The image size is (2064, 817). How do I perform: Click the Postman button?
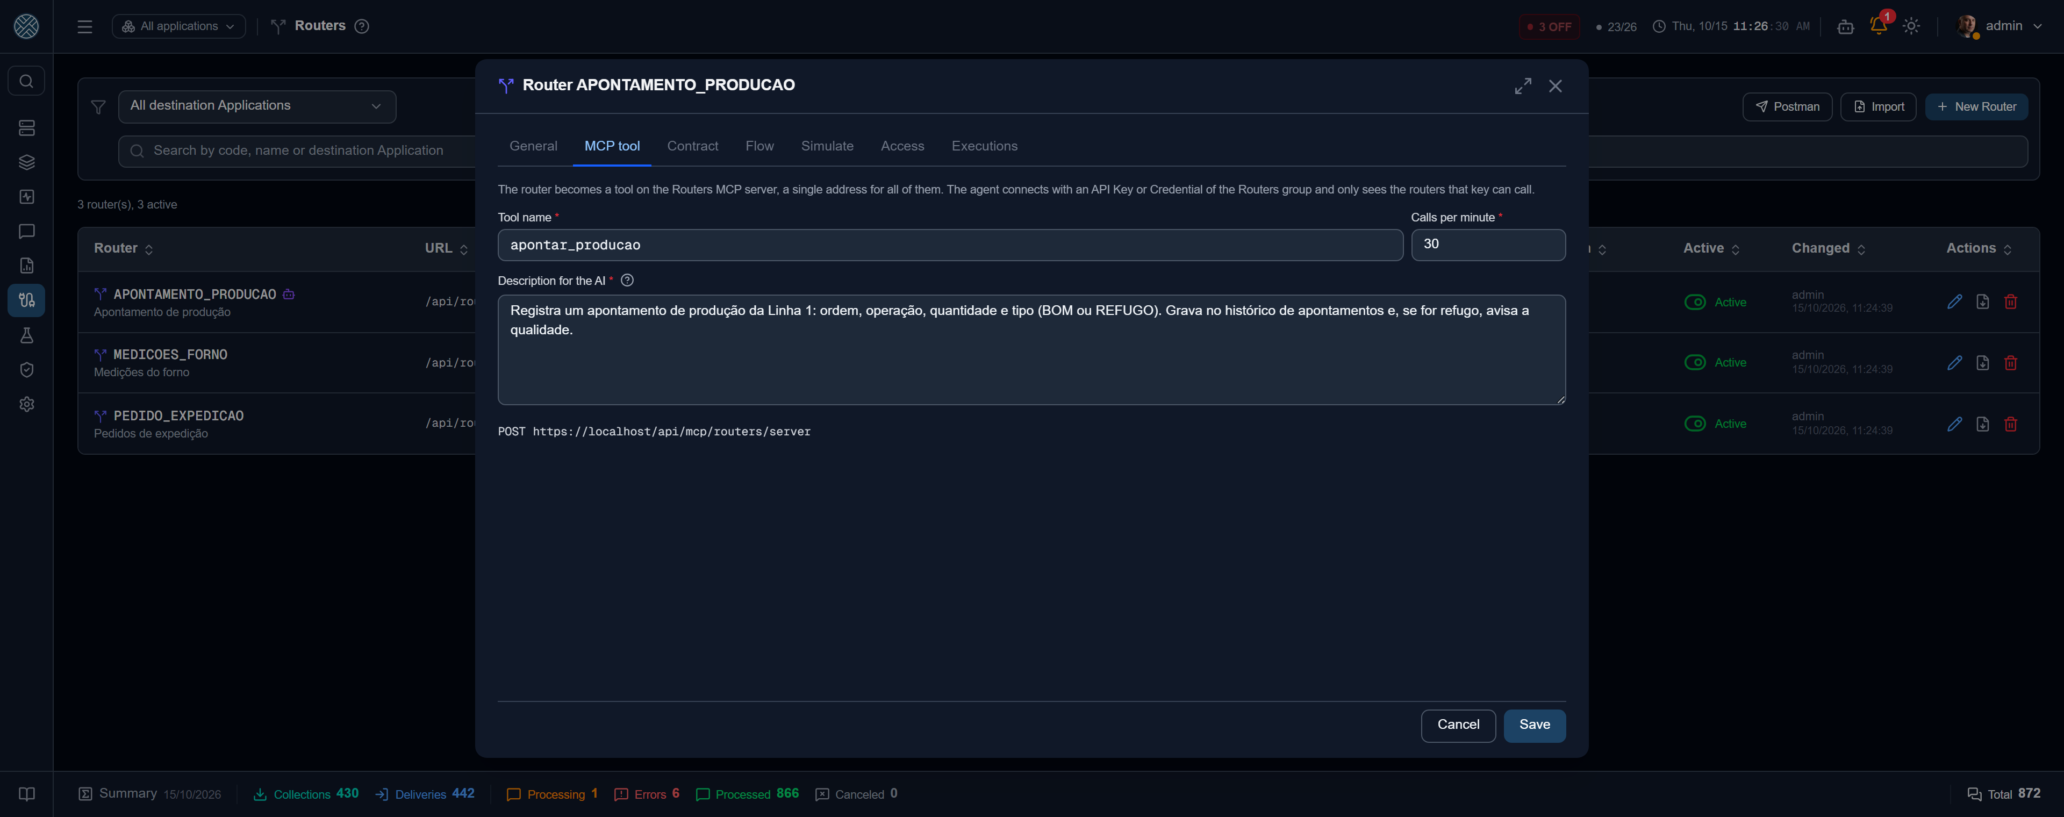pyautogui.click(x=1787, y=106)
